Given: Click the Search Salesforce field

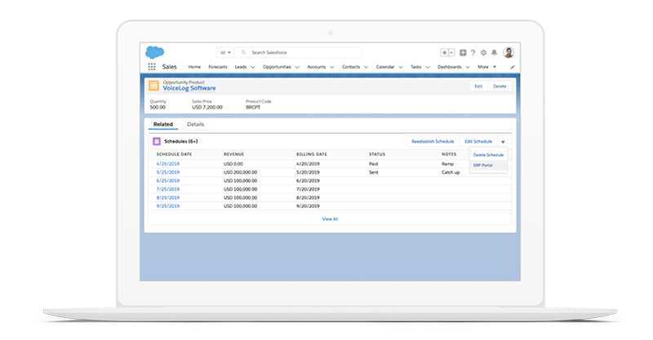Looking at the screenshot, I should tap(299, 52).
